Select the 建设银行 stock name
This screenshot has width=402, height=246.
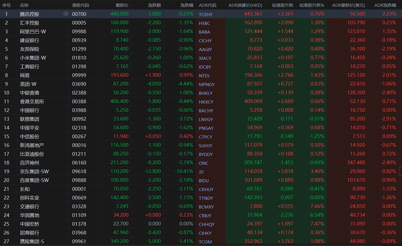(30, 40)
